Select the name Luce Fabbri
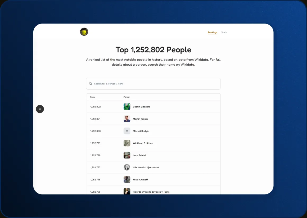This screenshot has height=218, width=307. [139, 155]
